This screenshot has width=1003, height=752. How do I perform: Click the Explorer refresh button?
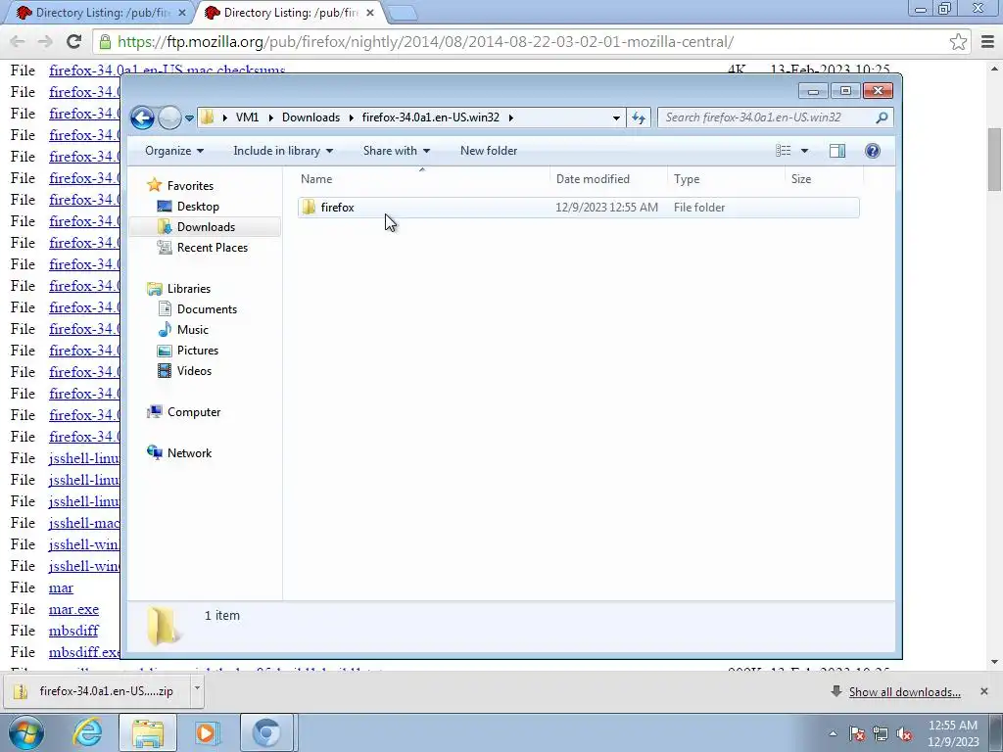639,117
